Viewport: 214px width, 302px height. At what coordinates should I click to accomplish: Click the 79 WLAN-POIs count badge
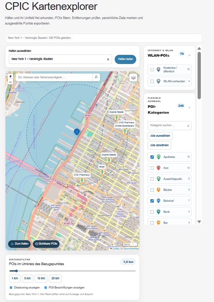[182, 54]
